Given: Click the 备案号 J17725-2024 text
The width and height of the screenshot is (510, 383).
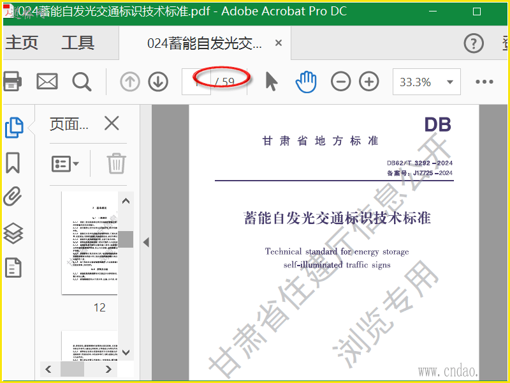Looking at the screenshot, I should (419, 173).
